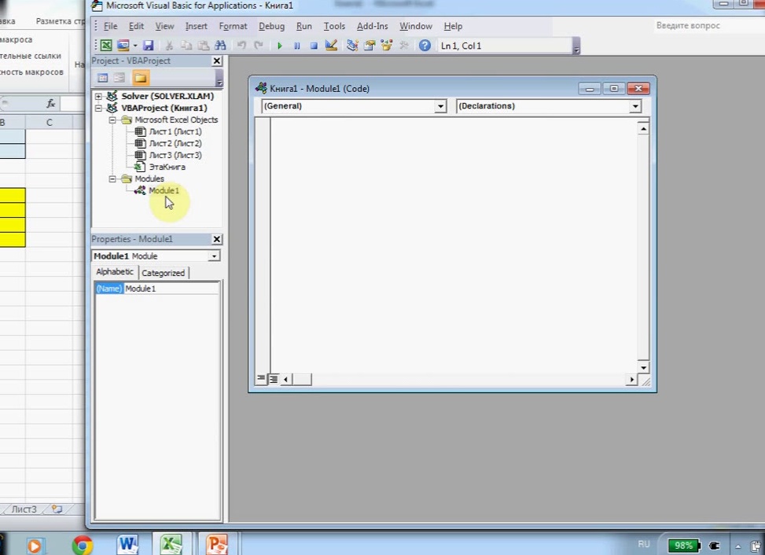Expand the Solver (SOLVER.XLAM) project node
Viewport: 765px width, 555px height.
98,96
